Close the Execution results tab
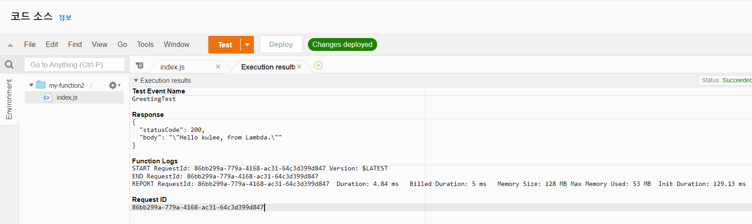 click(x=299, y=66)
